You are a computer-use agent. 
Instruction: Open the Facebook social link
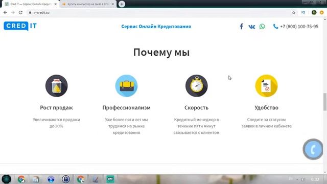coord(241,27)
